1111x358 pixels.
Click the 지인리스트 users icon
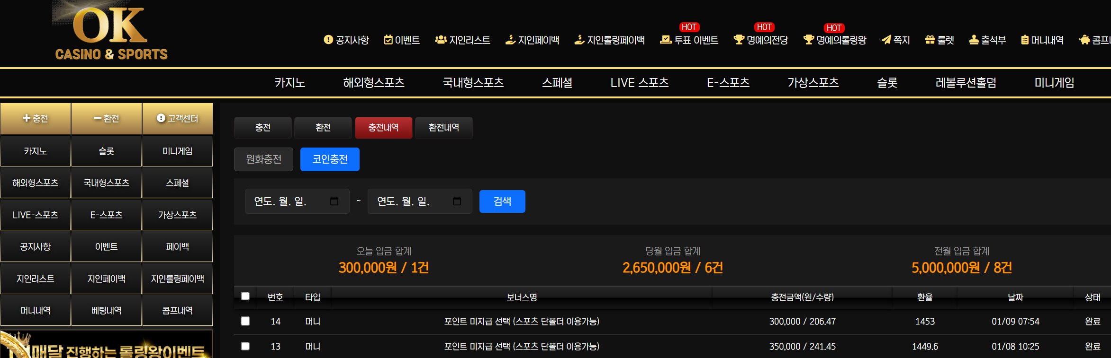pos(441,40)
